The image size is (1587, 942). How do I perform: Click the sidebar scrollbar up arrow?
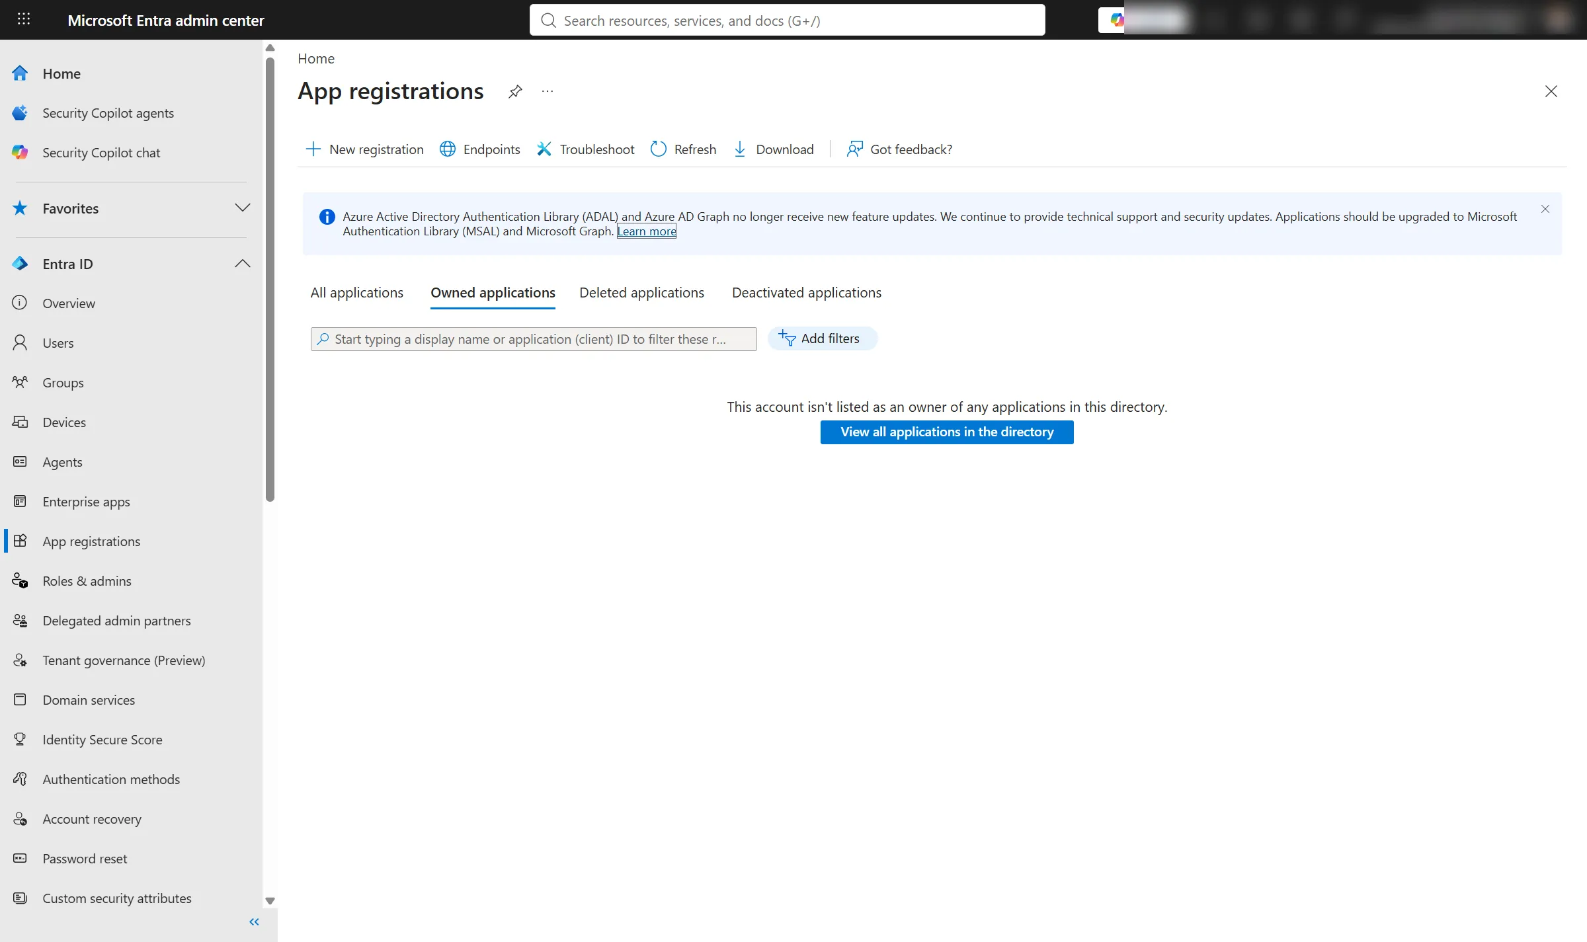tap(270, 48)
